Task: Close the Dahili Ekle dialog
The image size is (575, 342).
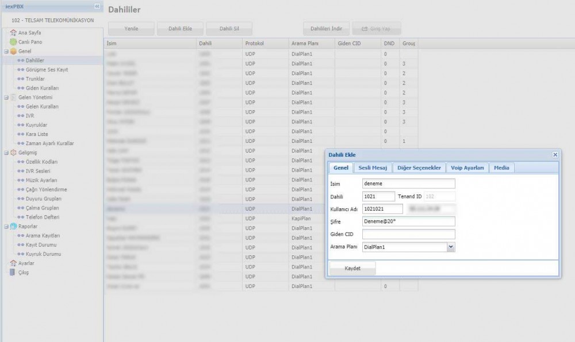Action: tap(555, 155)
